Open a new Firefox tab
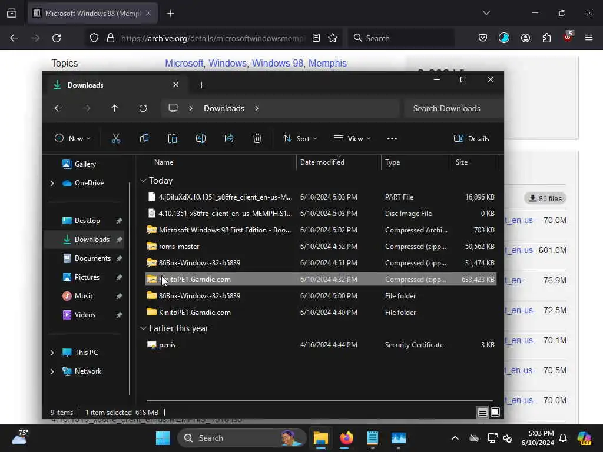Image resolution: width=603 pixels, height=452 pixels. point(170,14)
